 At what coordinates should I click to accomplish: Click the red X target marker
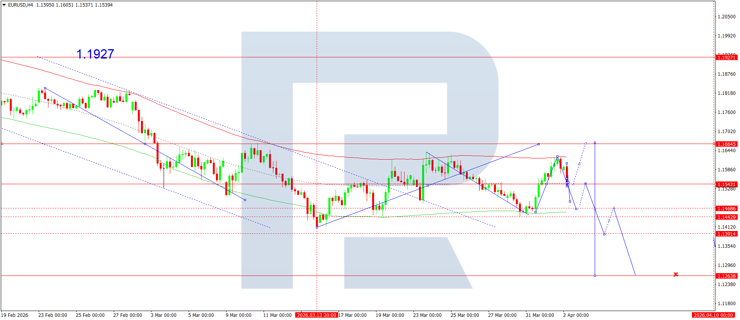[x=676, y=275]
